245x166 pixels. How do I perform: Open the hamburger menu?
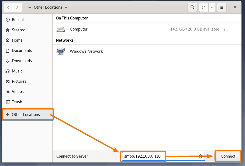pos(222,7)
